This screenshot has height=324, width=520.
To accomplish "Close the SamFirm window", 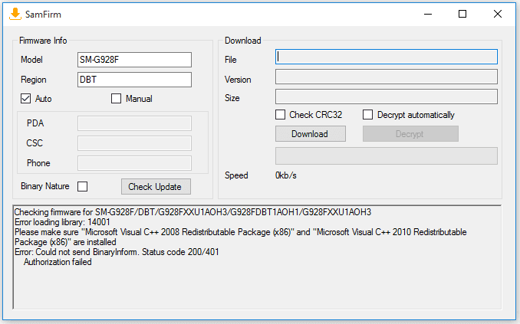I will point(498,14).
